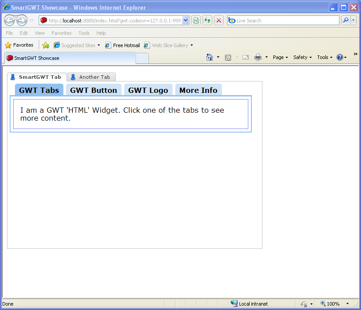
Task: Click the RSS Feeds icon
Action: pos(228,57)
